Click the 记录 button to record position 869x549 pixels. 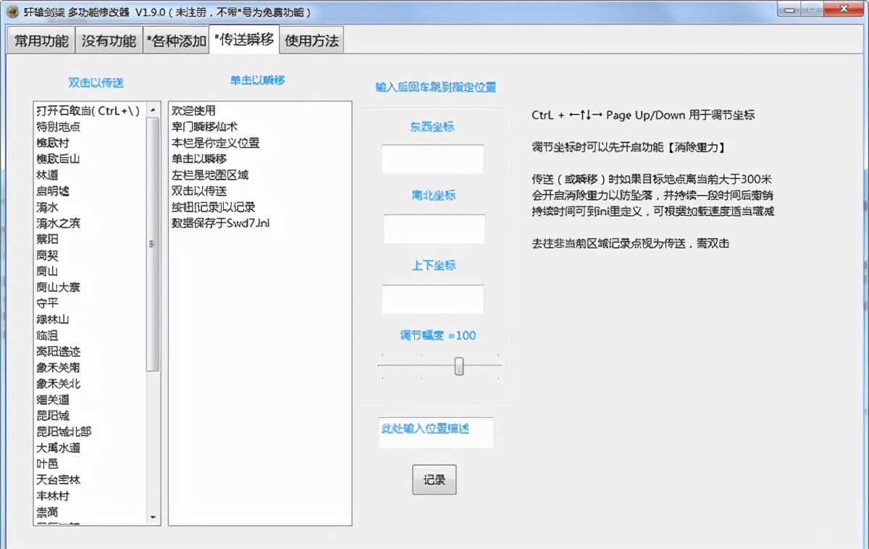click(433, 479)
